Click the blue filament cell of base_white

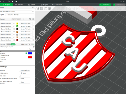(x=30, y=53)
